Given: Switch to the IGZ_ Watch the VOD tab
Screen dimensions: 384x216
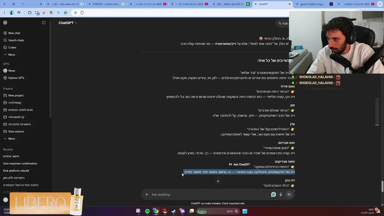Looking at the screenshot, I should pyautogui.click(x=232, y=4).
